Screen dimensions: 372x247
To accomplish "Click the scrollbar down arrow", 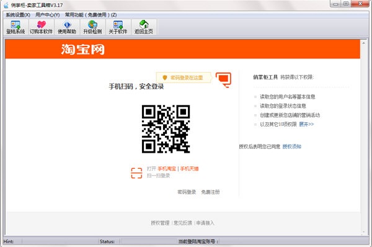I will coord(364,232).
